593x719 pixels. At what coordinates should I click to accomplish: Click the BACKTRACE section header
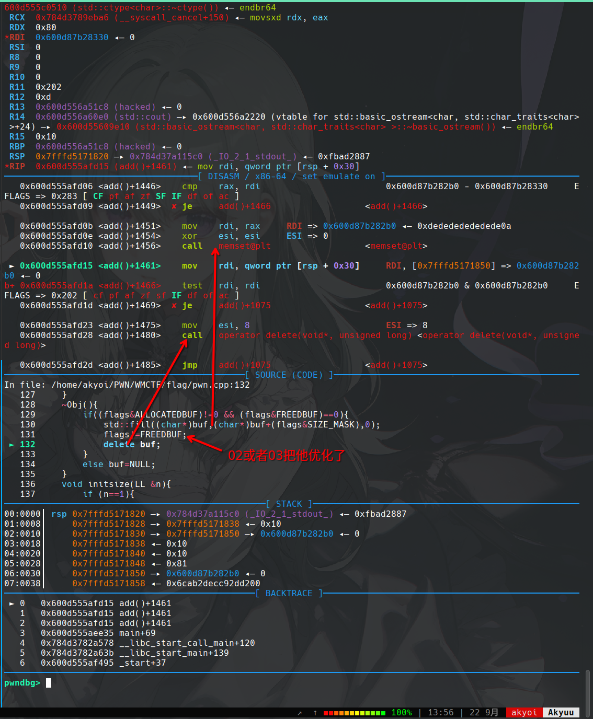[289, 594]
